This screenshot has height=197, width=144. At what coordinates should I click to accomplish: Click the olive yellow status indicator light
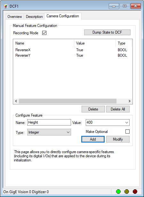pos(126,192)
